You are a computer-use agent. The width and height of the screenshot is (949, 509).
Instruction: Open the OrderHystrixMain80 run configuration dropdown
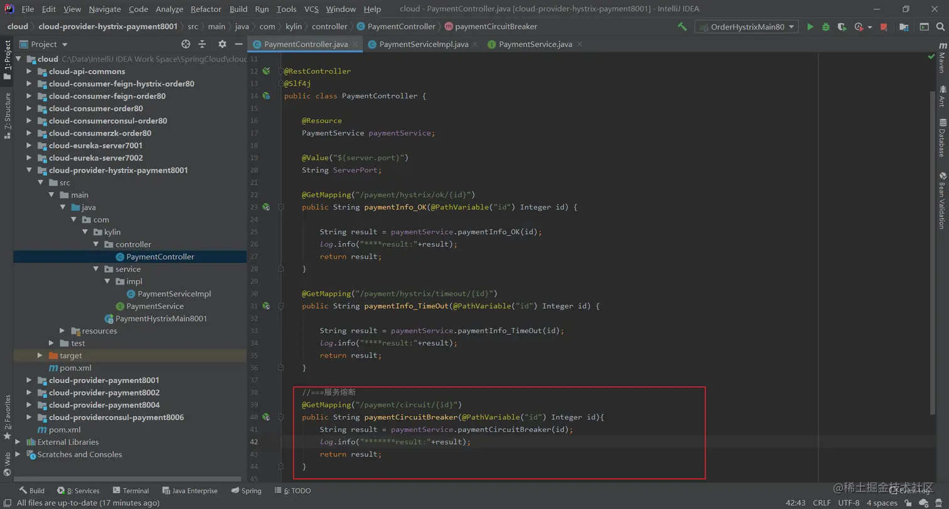pos(746,27)
